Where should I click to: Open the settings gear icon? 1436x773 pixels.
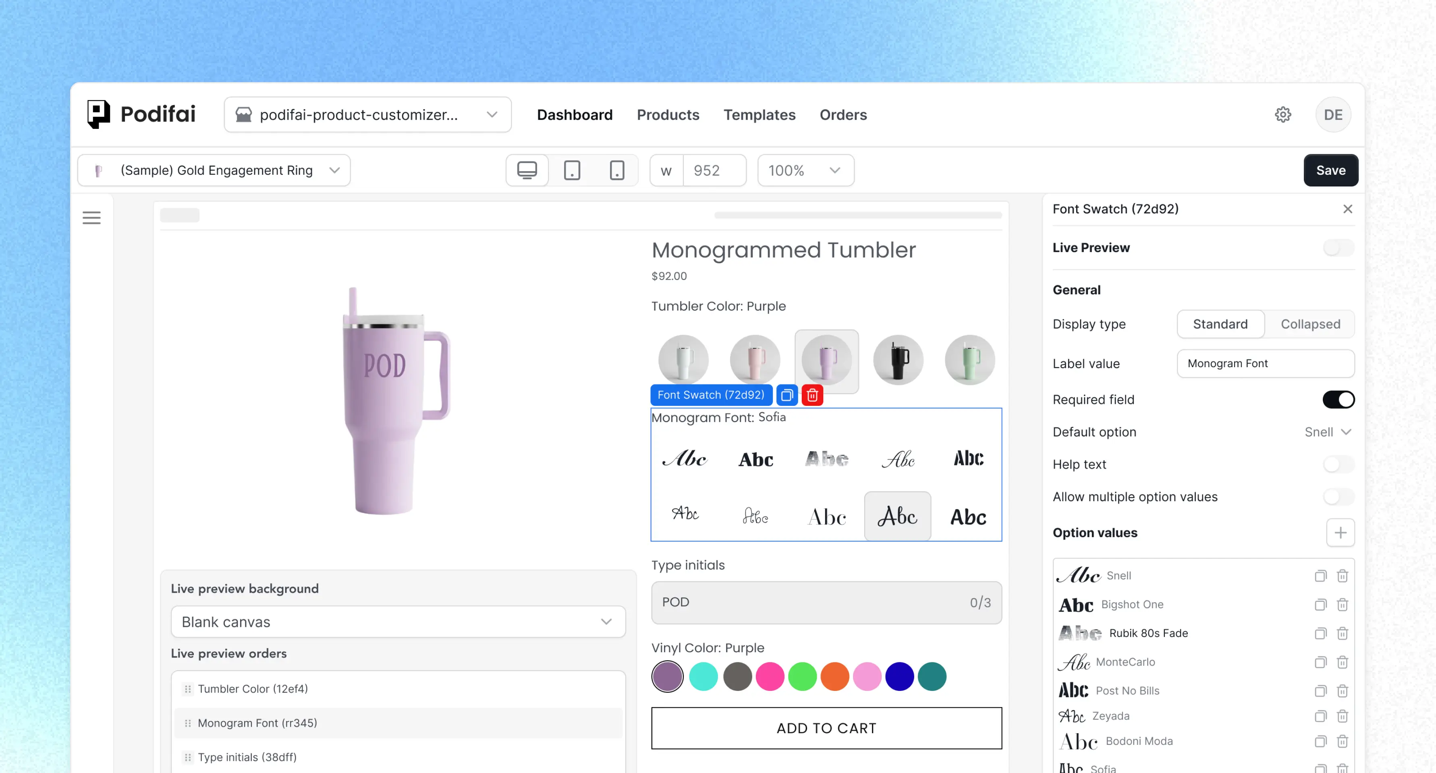tap(1283, 115)
